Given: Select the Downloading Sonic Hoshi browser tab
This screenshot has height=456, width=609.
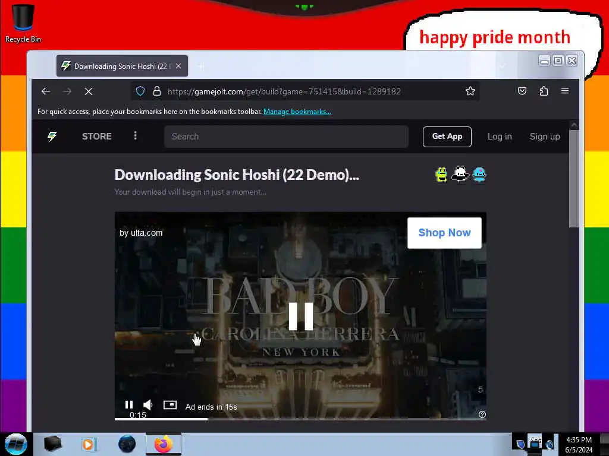Looking at the screenshot, I should pyautogui.click(x=122, y=66).
